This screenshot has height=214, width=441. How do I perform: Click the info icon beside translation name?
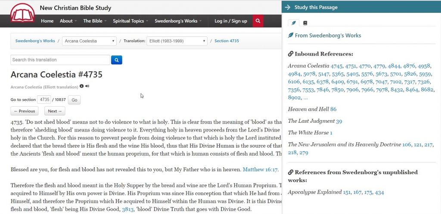pos(82,86)
